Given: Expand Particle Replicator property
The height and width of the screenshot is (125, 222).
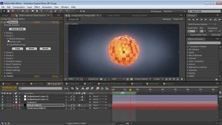Looking at the screenshot, I should point(8,39).
